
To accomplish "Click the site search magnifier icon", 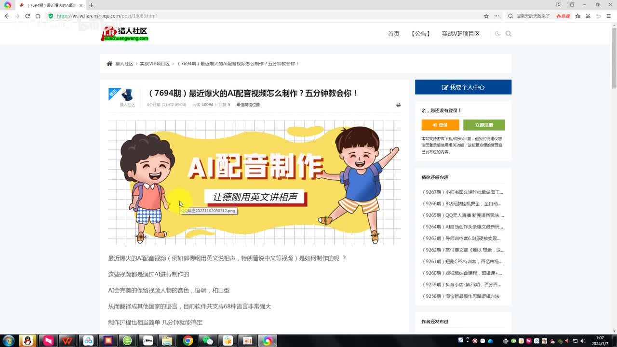I will pyautogui.click(x=509, y=34).
